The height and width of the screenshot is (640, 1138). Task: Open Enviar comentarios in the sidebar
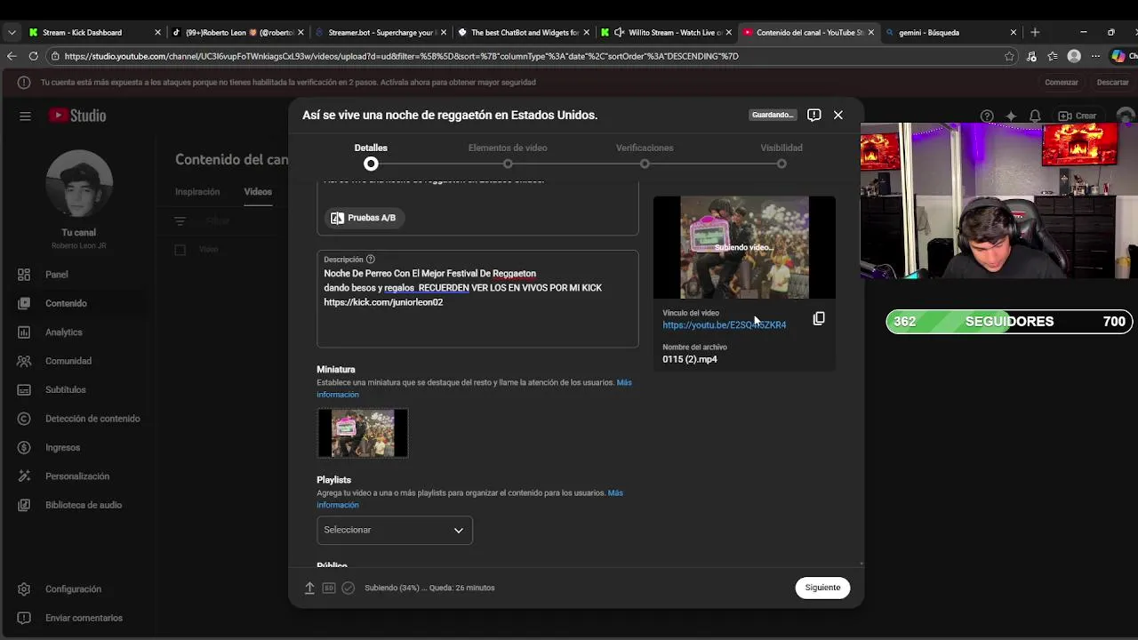(84, 618)
